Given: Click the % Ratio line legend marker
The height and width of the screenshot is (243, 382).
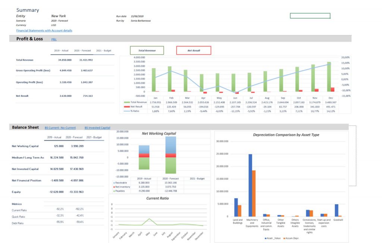Looking at the screenshot, I should (x=127, y=111).
